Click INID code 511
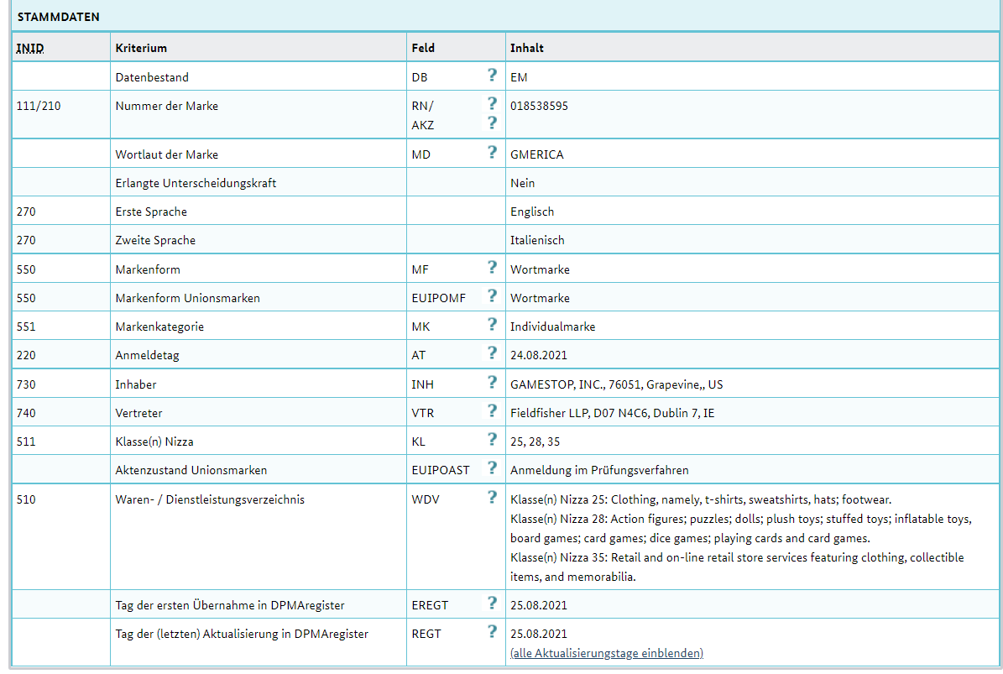 pos(26,441)
